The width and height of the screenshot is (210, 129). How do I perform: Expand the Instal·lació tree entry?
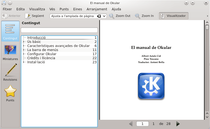(x=24, y=62)
